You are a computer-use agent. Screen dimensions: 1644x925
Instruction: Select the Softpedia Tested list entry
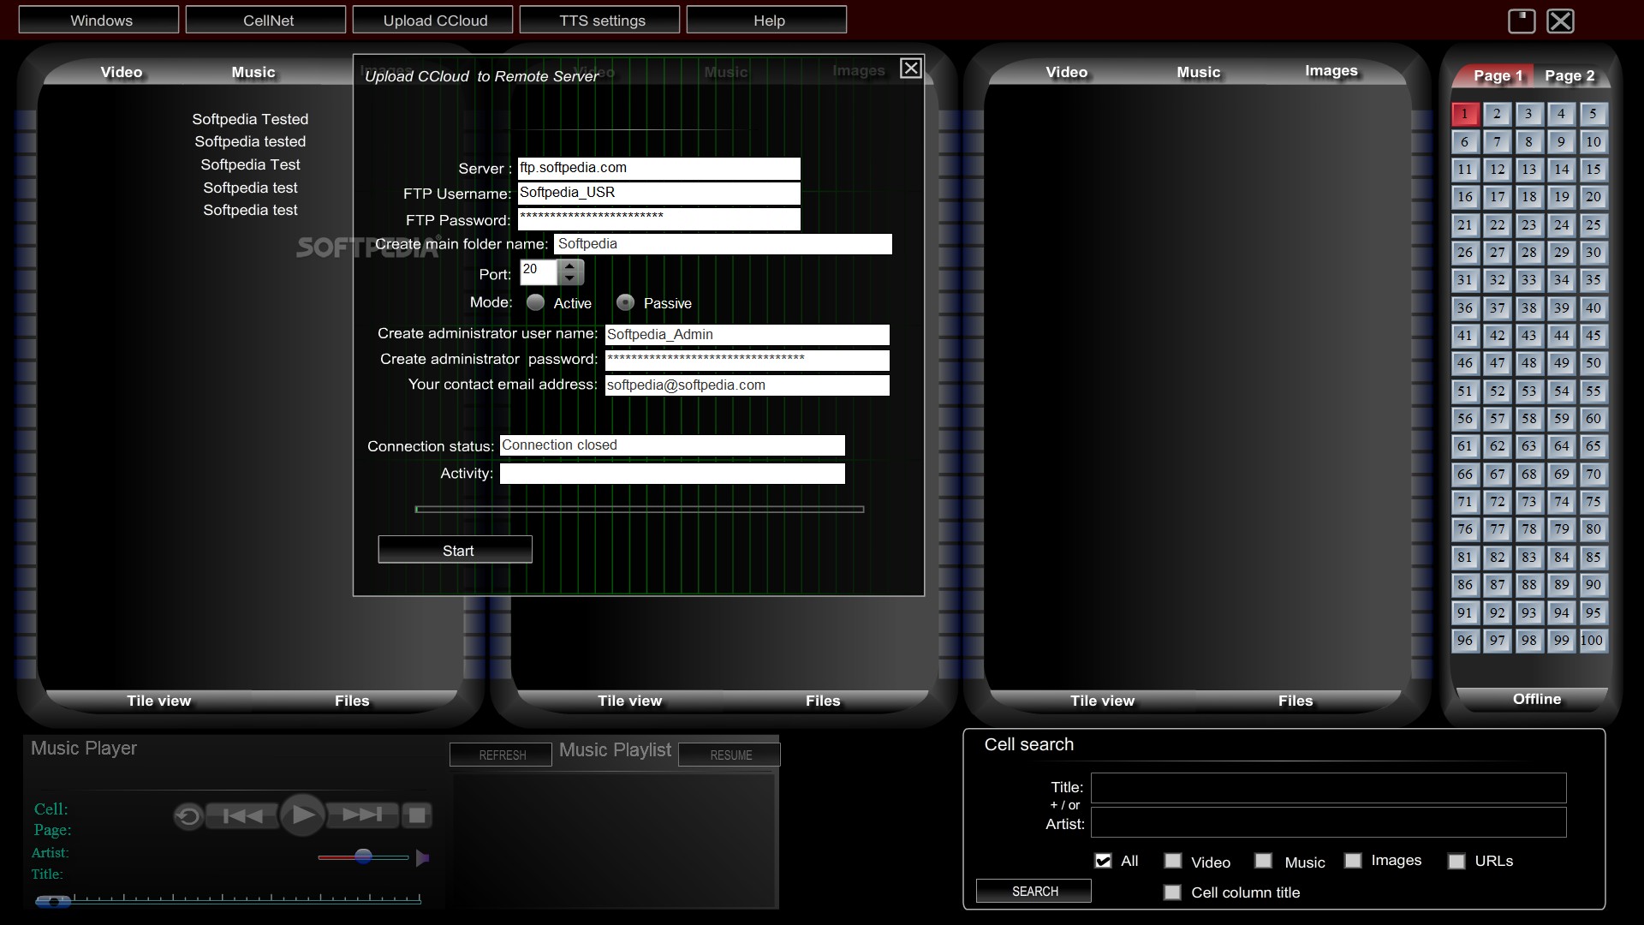[250, 119]
